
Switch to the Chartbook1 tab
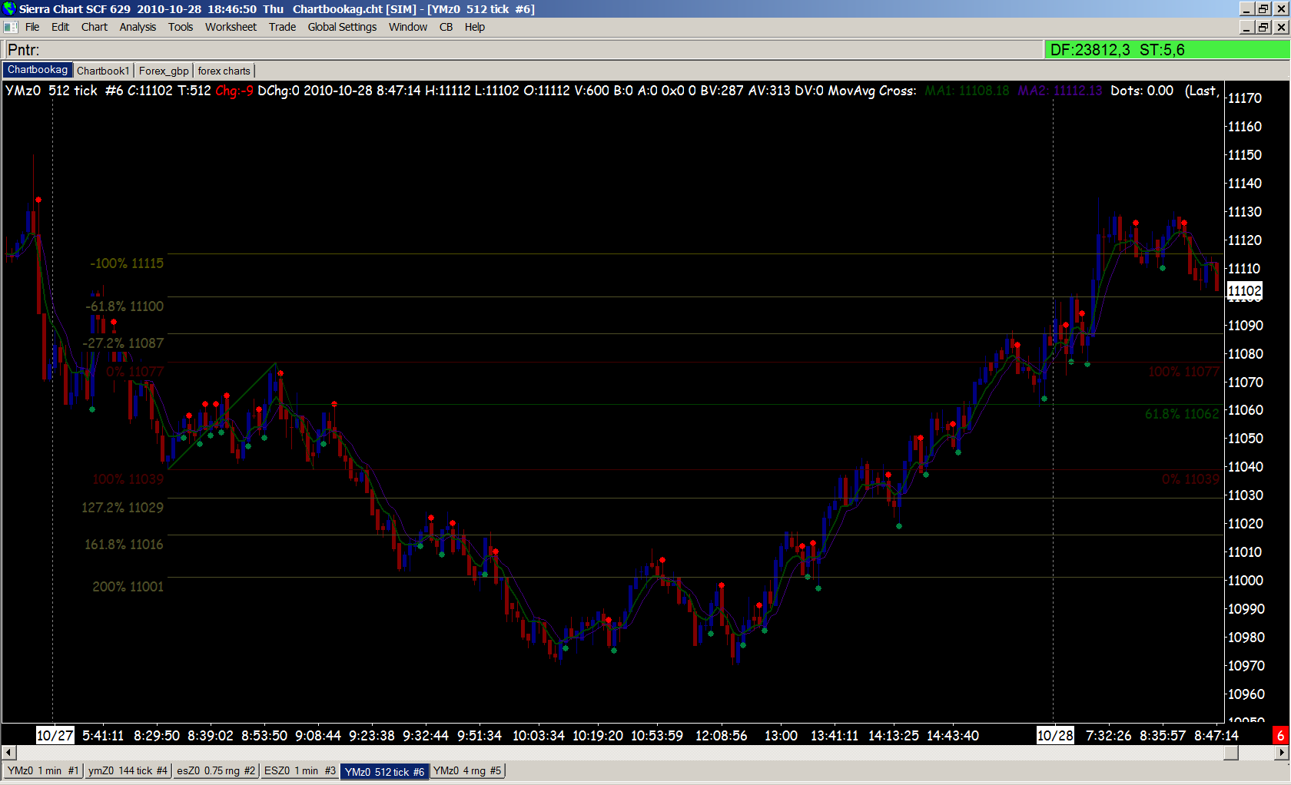pos(103,71)
